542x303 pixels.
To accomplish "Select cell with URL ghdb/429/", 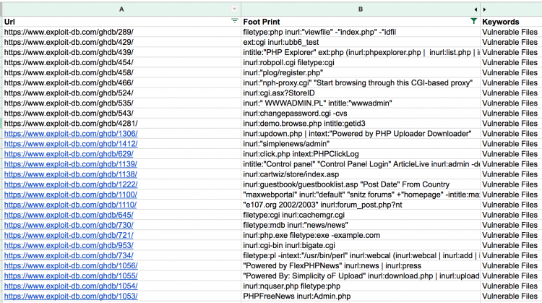I will coord(121,42).
